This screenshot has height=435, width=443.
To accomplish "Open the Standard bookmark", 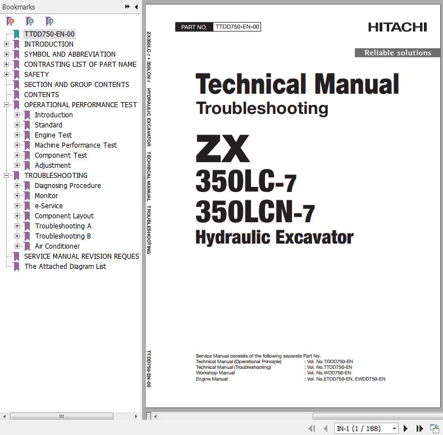I will (48, 125).
